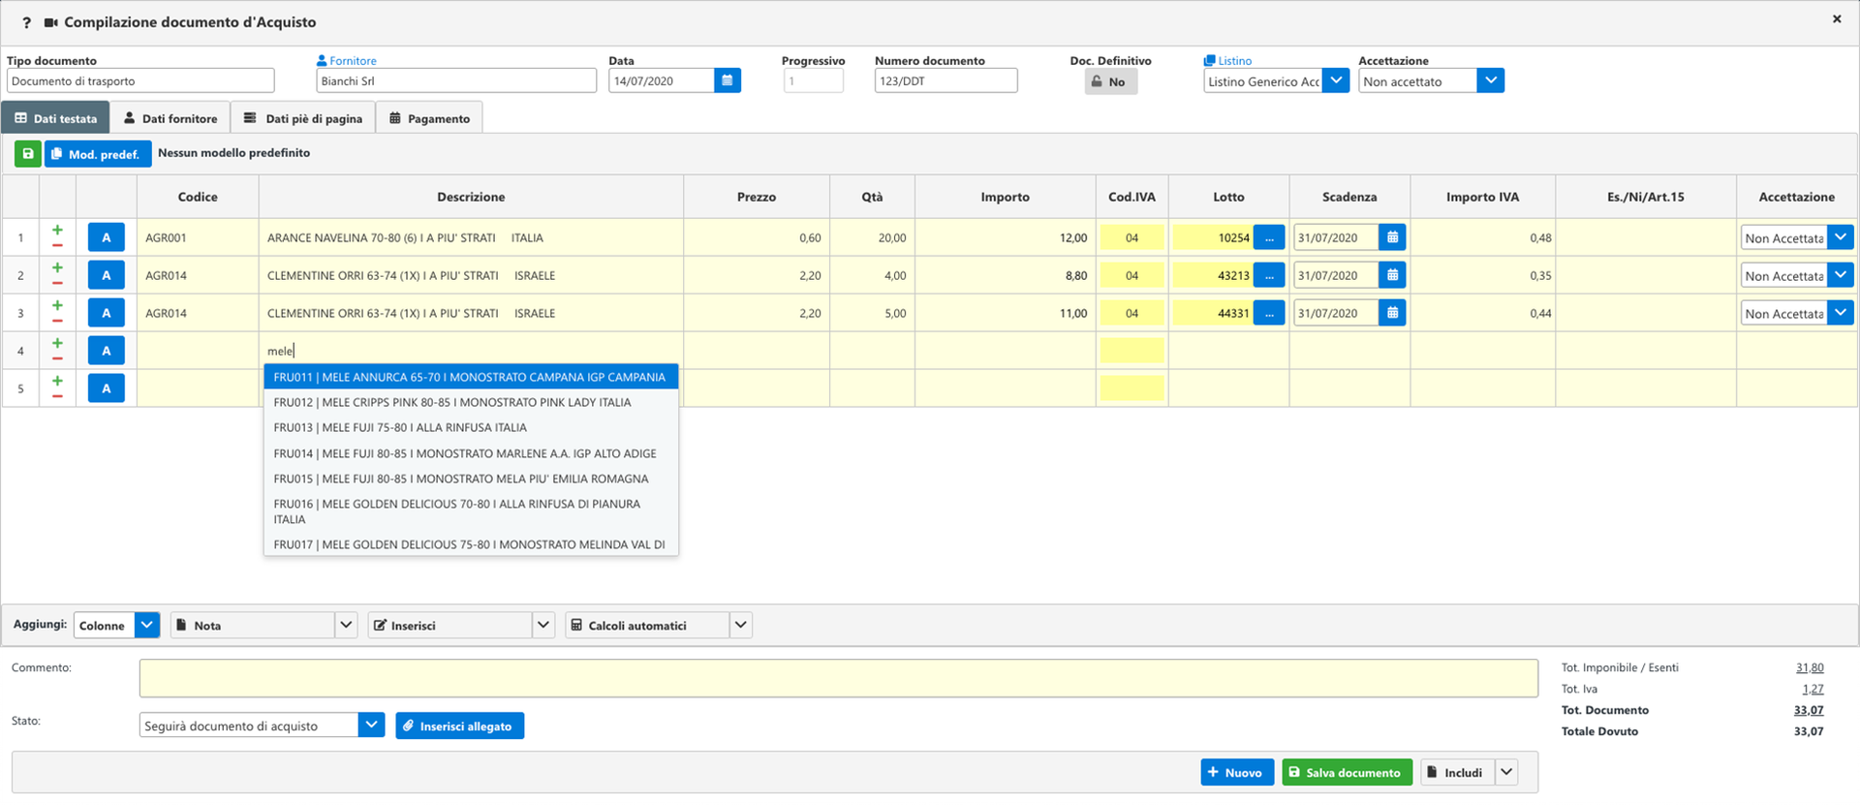Image resolution: width=1860 pixels, height=805 pixels.
Task: Click the video camera tutorial icon
Action: click(51, 22)
